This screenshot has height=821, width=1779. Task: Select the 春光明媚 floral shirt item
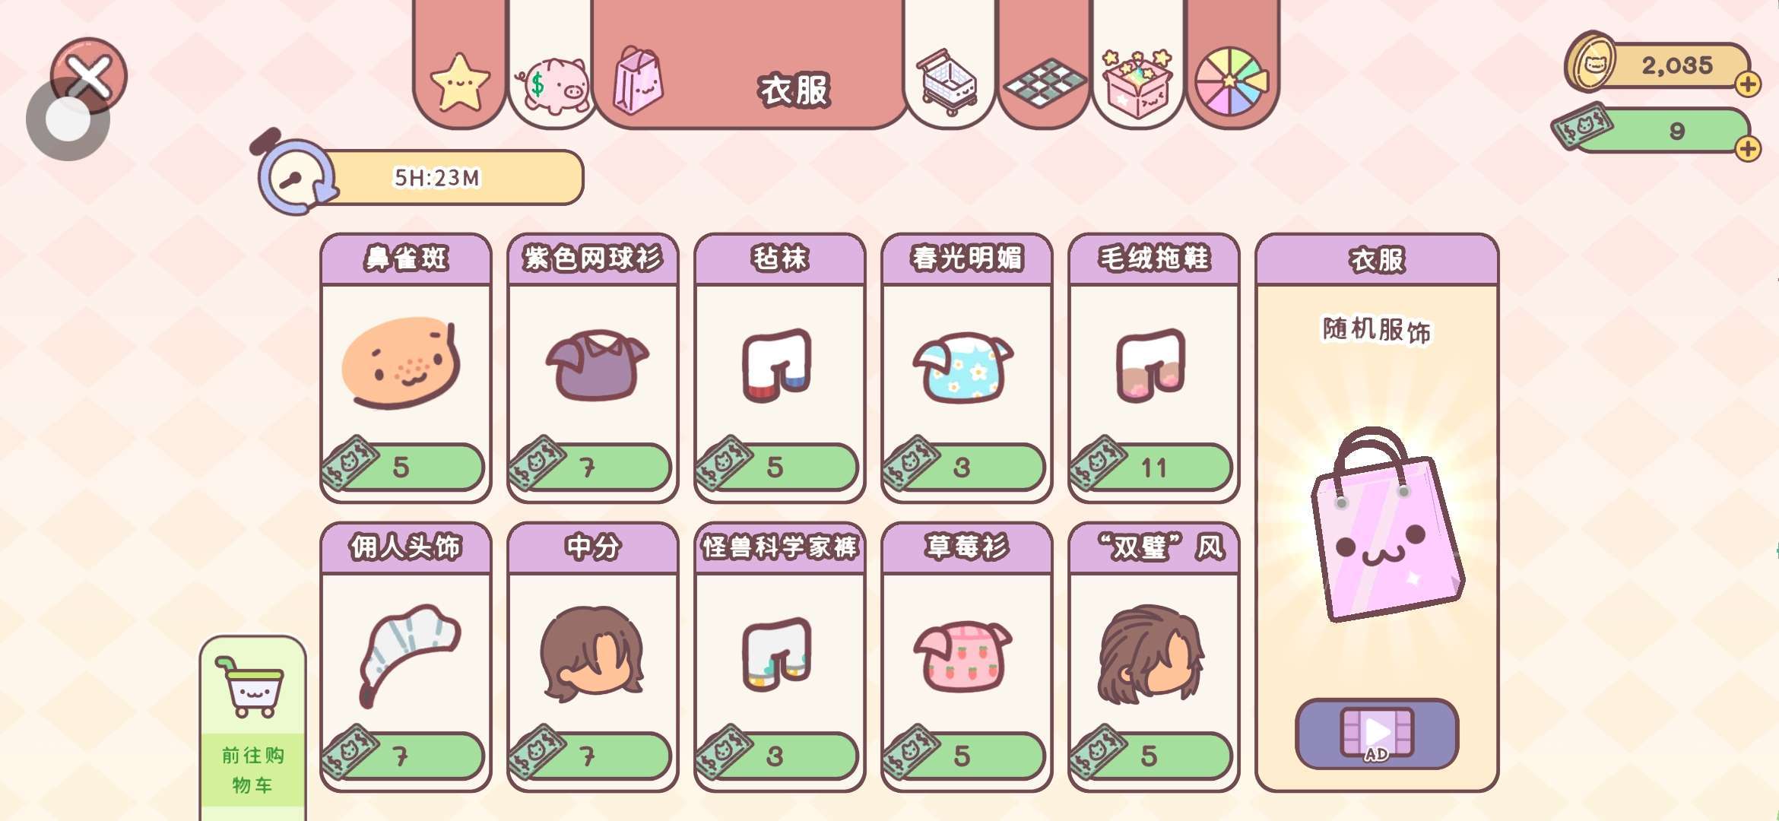(966, 366)
